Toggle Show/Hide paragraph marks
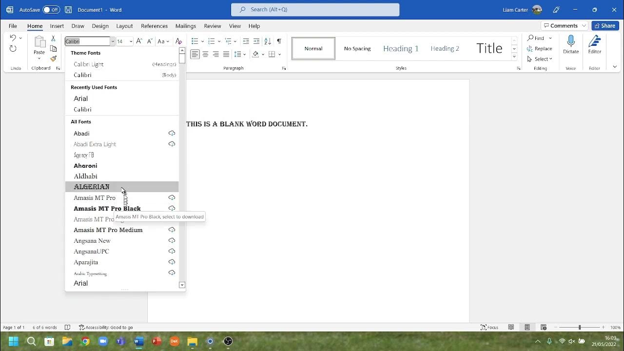This screenshot has width=624, height=351. (x=279, y=41)
